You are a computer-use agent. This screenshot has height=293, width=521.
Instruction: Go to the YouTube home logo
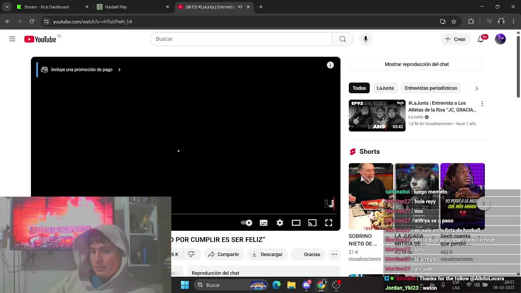(x=40, y=39)
